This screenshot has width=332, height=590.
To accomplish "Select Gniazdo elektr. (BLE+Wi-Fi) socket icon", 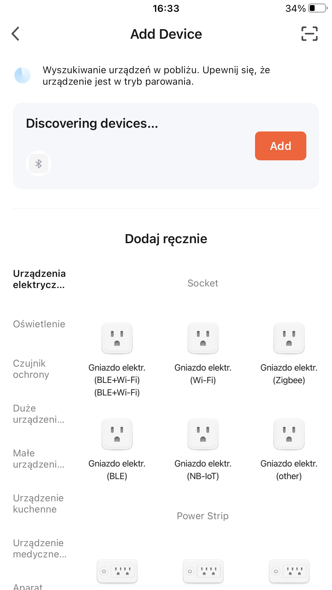I will [x=117, y=338].
